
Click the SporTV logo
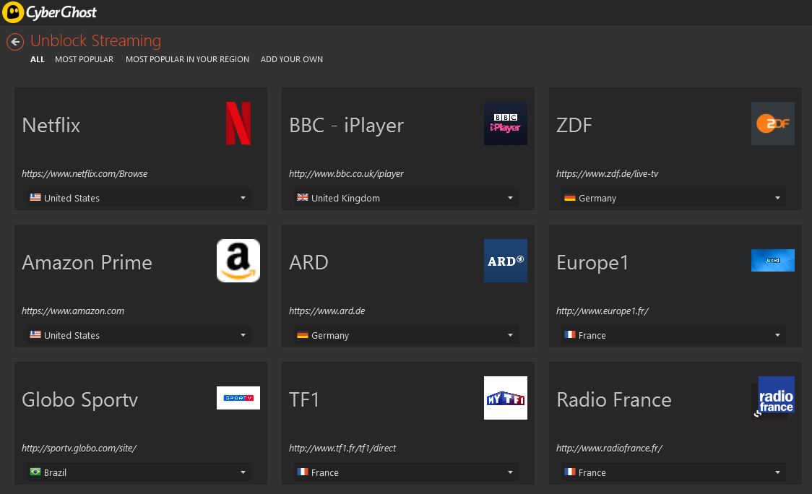pos(238,398)
